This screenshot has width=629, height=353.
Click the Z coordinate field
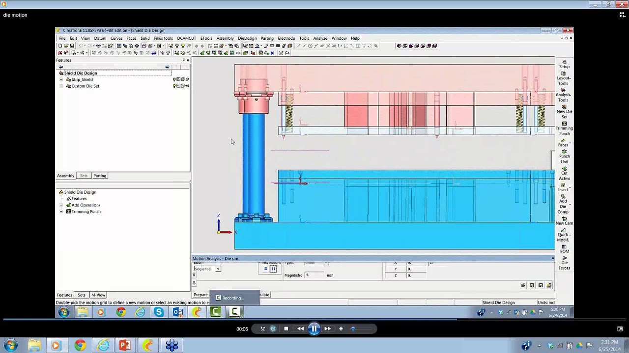[x=417, y=276]
